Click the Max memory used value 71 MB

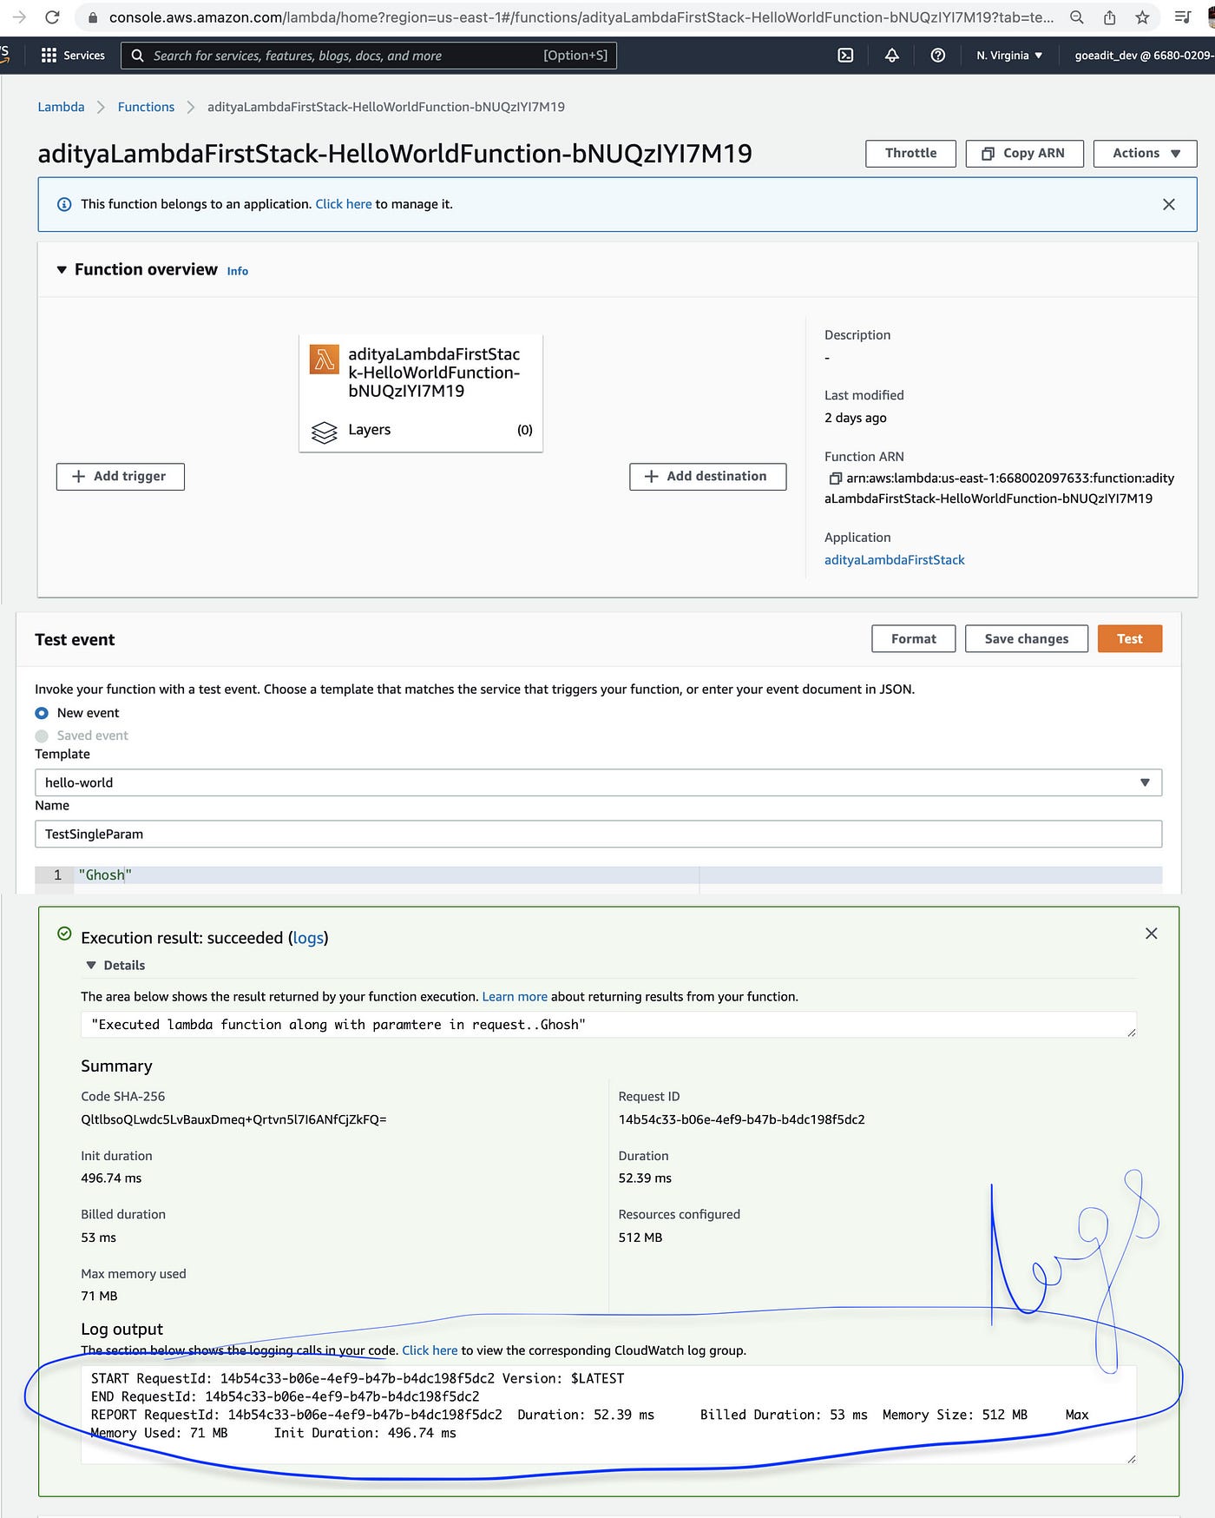tap(99, 1297)
